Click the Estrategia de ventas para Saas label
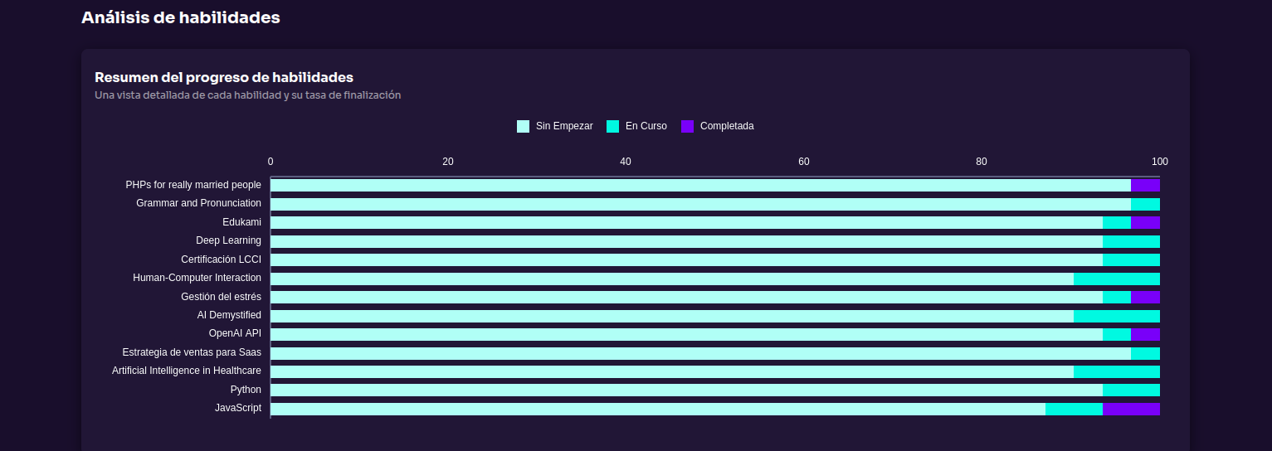1272x451 pixels. 192,352
